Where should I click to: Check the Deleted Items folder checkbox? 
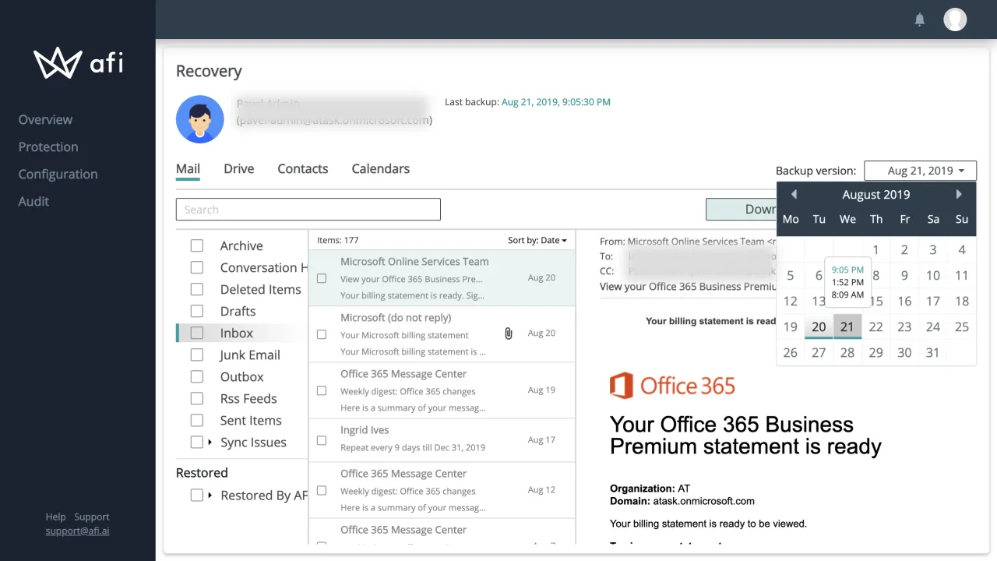tap(197, 289)
